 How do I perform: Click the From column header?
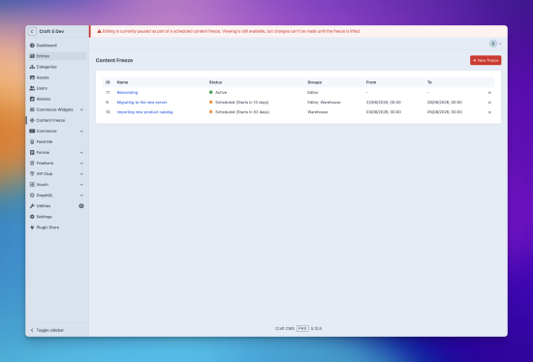(371, 82)
